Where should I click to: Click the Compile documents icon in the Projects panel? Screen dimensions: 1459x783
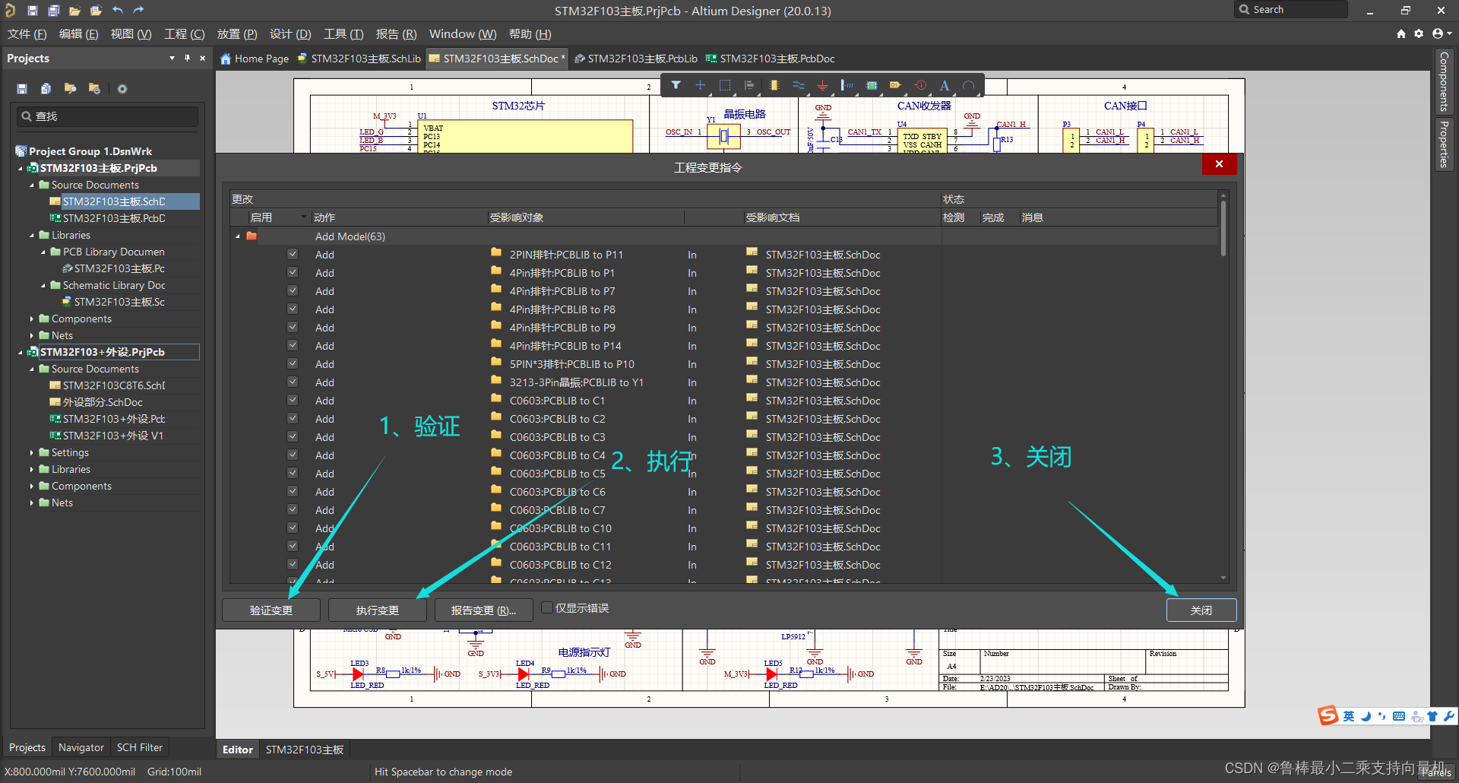click(46, 89)
